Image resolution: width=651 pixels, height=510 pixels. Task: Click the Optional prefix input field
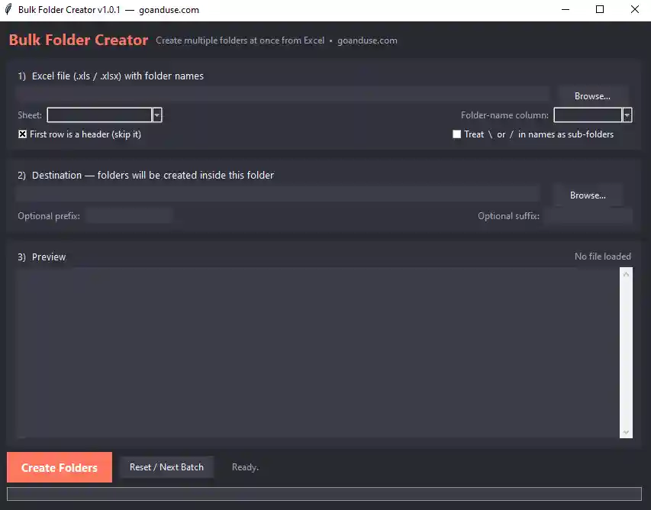130,216
